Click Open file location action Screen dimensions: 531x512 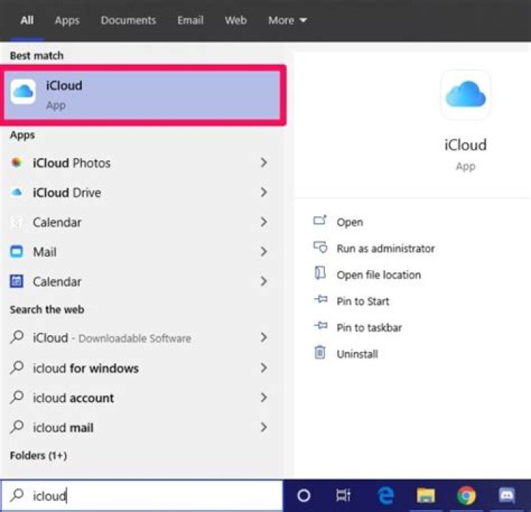pos(378,275)
